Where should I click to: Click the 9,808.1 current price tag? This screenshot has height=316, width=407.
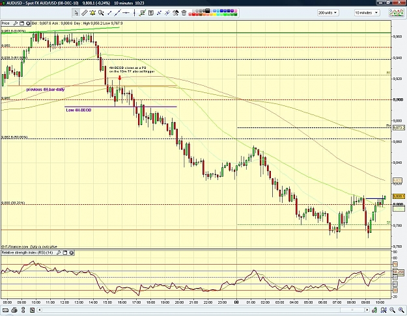click(399, 196)
